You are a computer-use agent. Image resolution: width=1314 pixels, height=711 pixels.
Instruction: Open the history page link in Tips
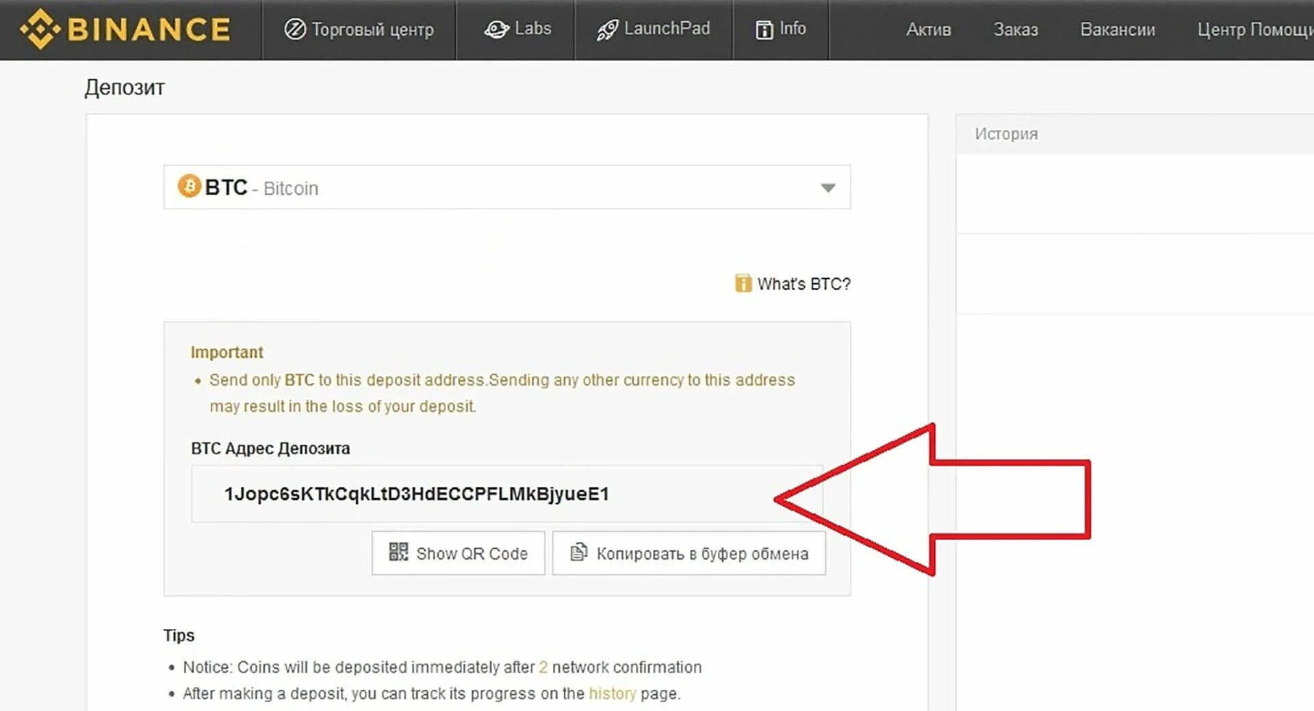click(613, 693)
